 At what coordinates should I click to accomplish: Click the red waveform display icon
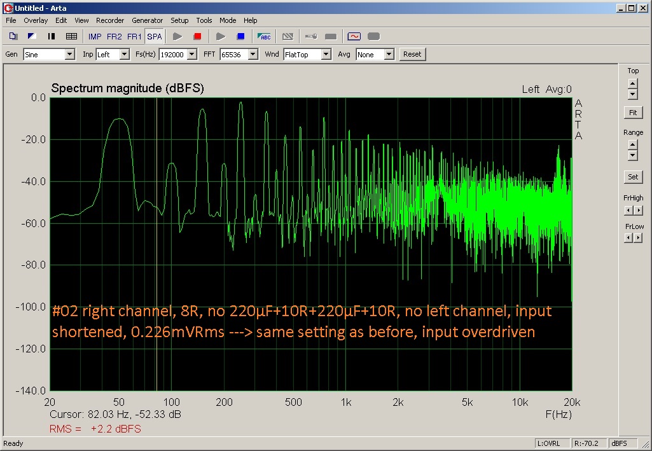(354, 37)
